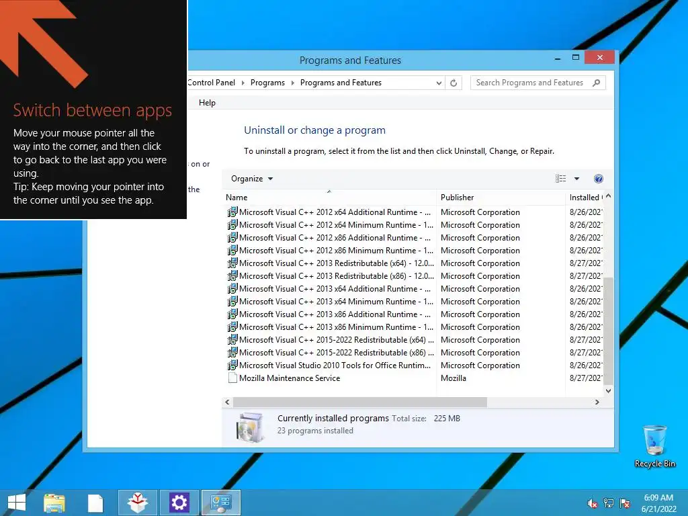Click the change view icon
Image resolution: width=688 pixels, height=516 pixels.
[561, 179]
